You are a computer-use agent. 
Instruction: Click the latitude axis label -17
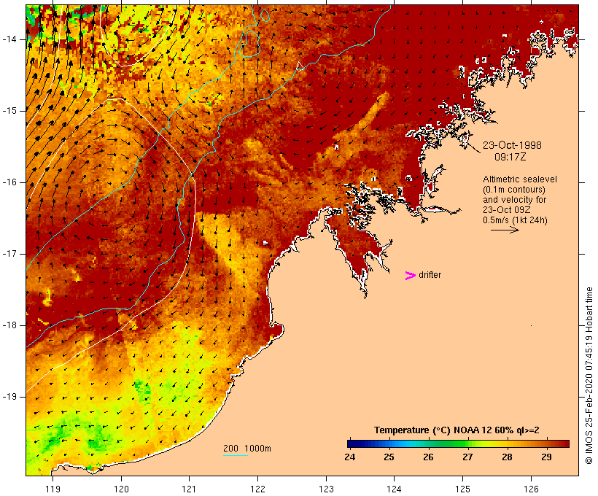pyautogui.click(x=9, y=254)
